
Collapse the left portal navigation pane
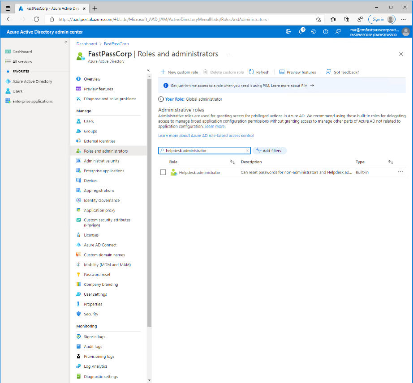66,43
